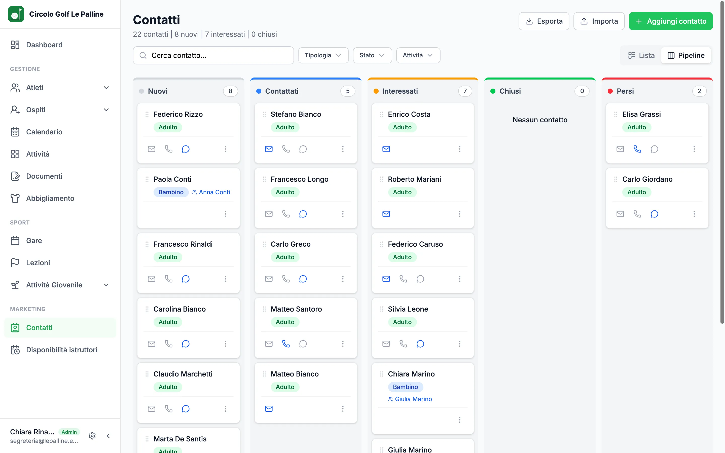
Task: Open the three-dot menu on Chiara Marino's card
Action: click(460, 420)
